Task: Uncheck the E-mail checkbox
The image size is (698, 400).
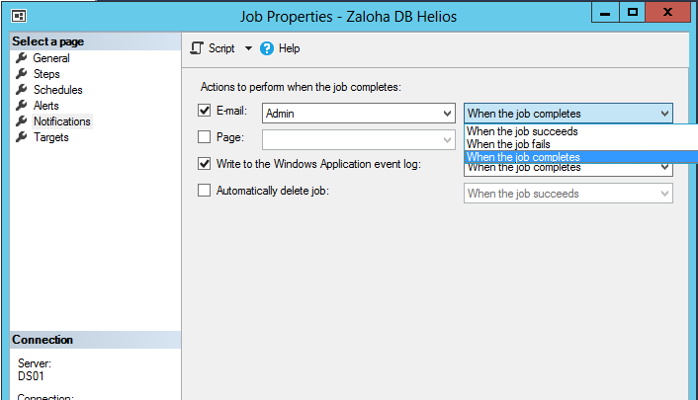Action: point(204,110)
